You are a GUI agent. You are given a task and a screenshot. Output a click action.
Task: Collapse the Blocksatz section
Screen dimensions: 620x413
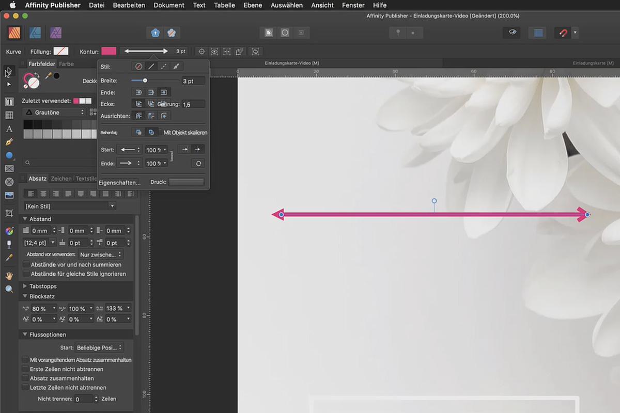click(x=25, y=296)
